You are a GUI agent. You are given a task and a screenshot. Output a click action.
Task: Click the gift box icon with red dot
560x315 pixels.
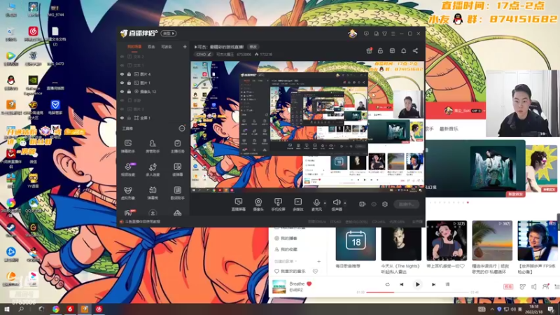coord(370,50)
